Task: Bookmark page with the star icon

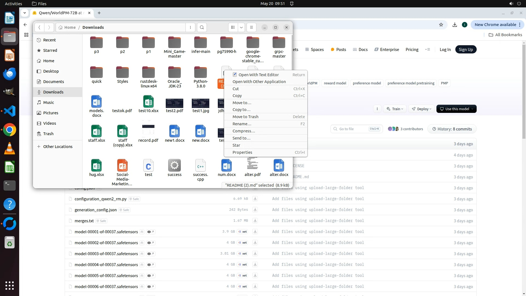Action: click(441, 25)
